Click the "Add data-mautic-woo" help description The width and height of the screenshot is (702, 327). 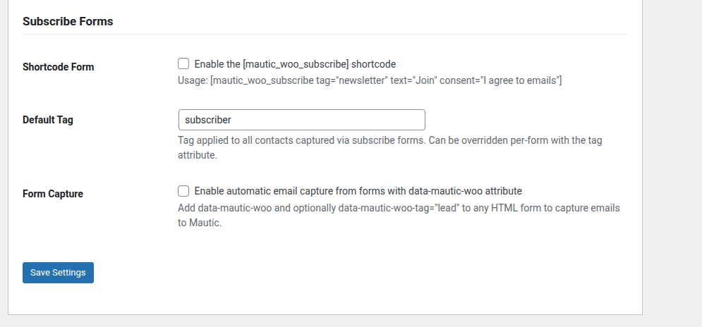point(399,209)
